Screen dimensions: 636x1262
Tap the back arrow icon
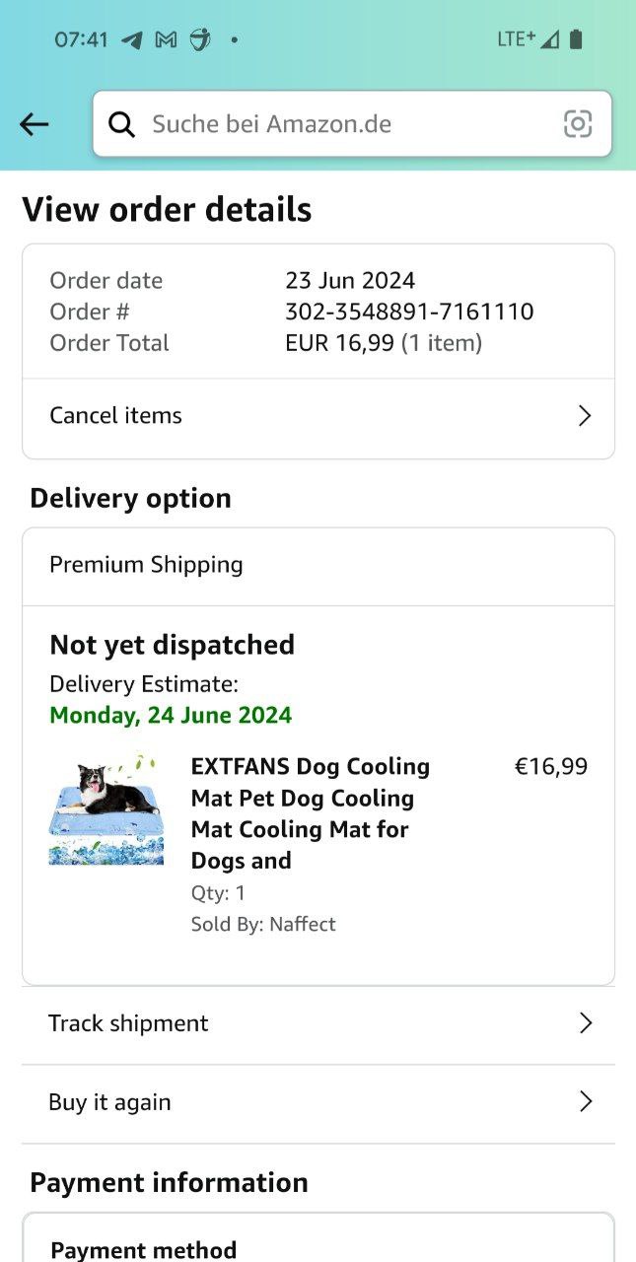34,124
